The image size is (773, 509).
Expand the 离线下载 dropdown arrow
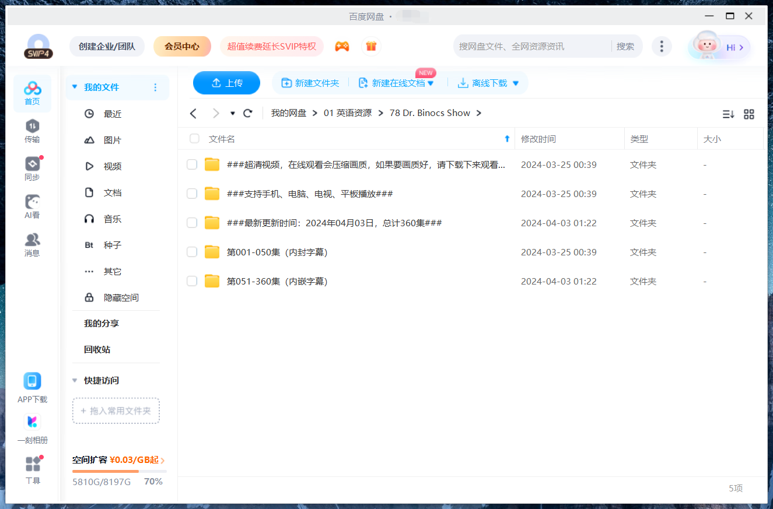(x=516, y=83)
